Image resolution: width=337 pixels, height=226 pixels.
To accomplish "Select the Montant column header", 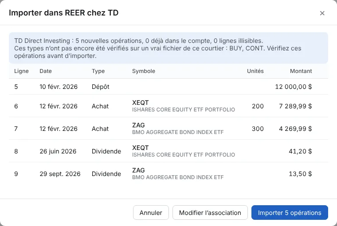I will point(301,71).
